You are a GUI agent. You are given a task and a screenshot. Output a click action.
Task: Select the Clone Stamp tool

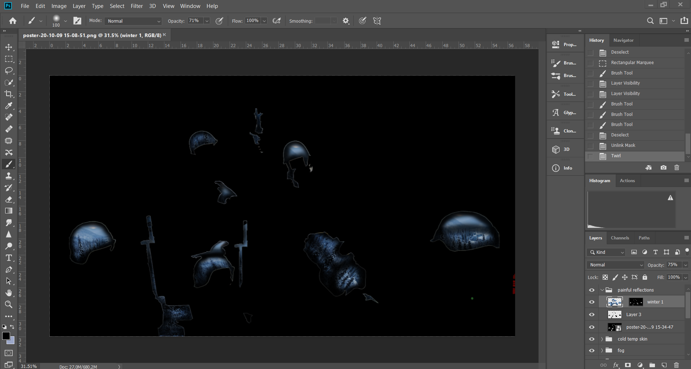click(9, 176)
